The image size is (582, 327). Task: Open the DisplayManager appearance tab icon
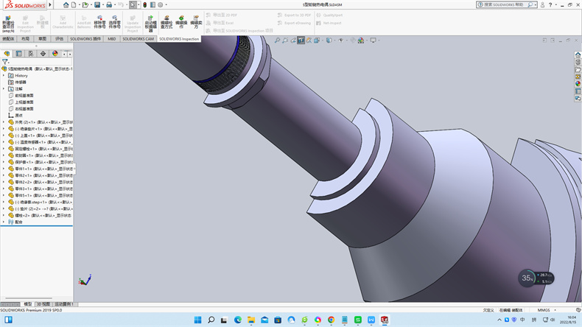click(x=55, y=54)
